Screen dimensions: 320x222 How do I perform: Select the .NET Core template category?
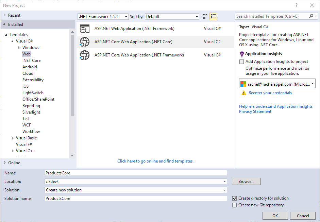31,61
